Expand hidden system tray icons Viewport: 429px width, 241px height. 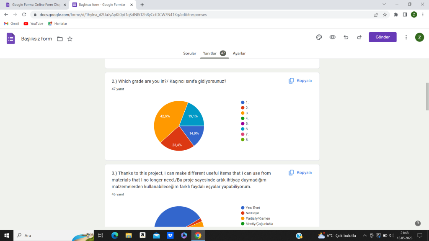click(364, 235)
